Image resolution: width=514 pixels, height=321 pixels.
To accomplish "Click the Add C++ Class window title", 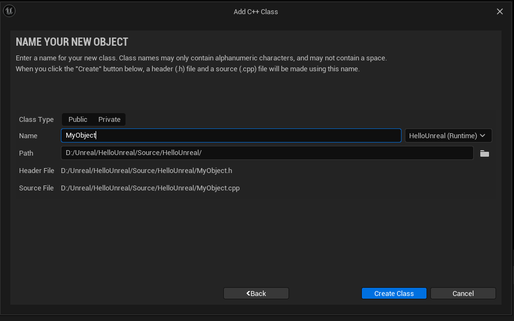I will (256, 12).
